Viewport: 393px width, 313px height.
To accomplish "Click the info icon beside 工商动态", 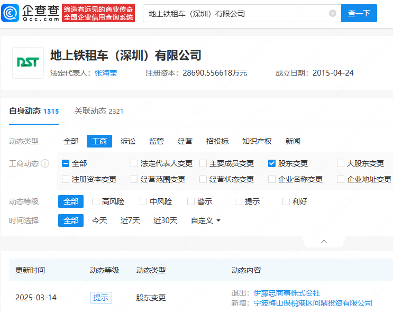I will click(x=45, y=163).
